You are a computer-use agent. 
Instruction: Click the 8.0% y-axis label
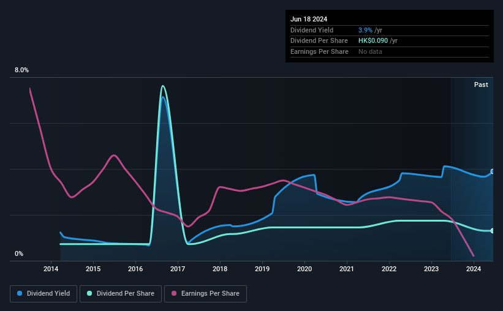coord(21,70)
